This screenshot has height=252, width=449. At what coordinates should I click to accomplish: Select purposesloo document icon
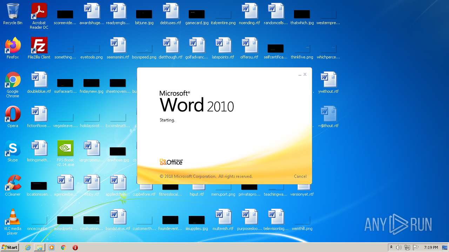(x=249, y=217)
